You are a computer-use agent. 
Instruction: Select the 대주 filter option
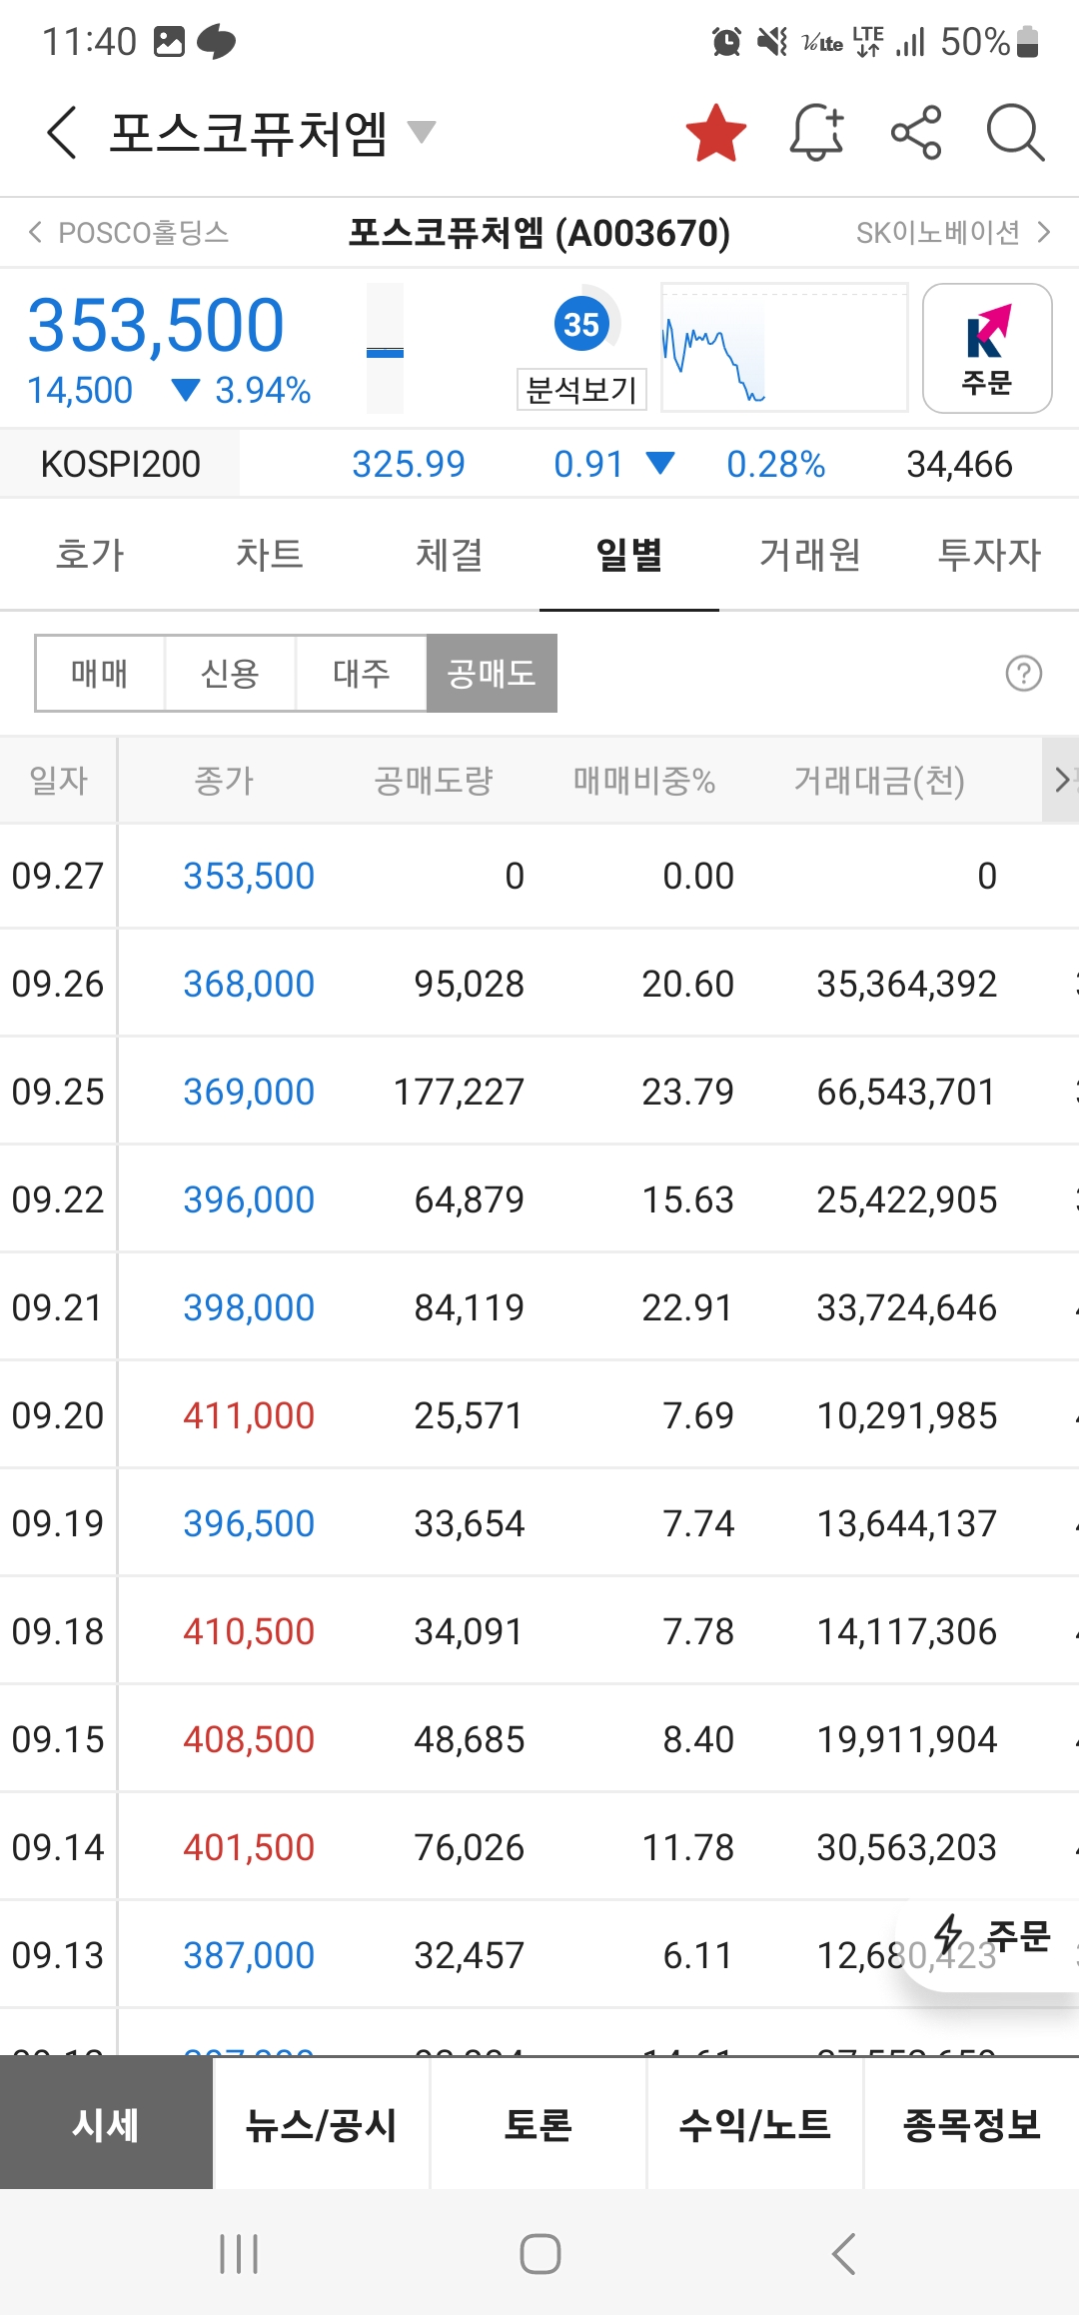361,673
